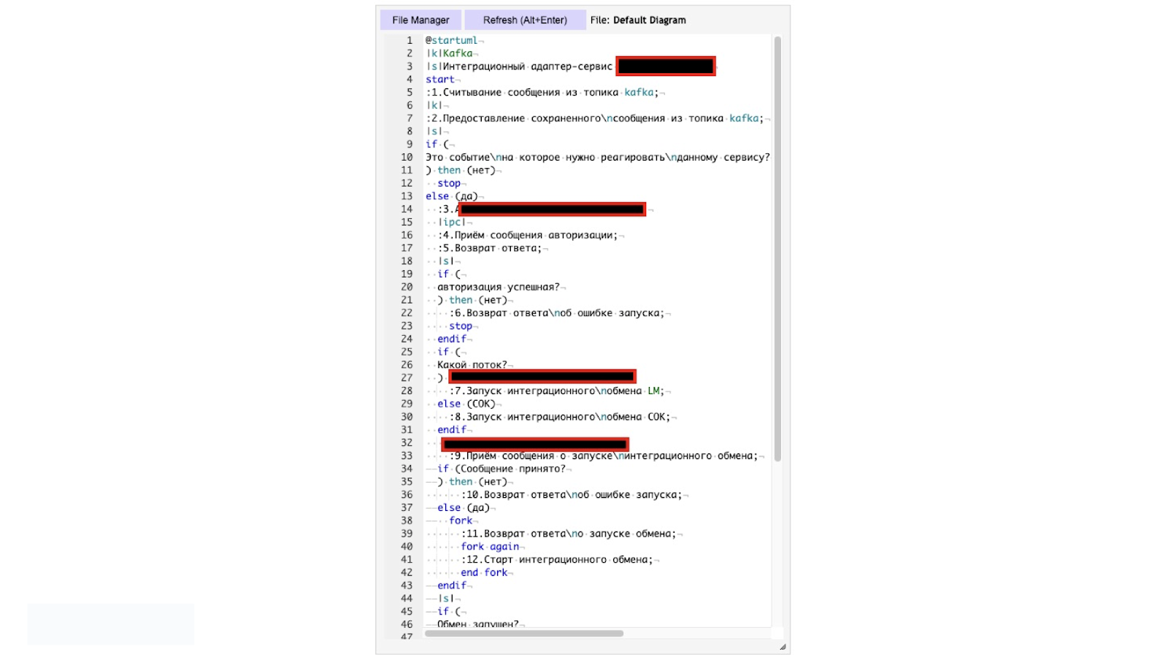Click ':1.Считывание сообщения из топика kafka;' line
This screenshot has height=657, width=1168.
542,93
